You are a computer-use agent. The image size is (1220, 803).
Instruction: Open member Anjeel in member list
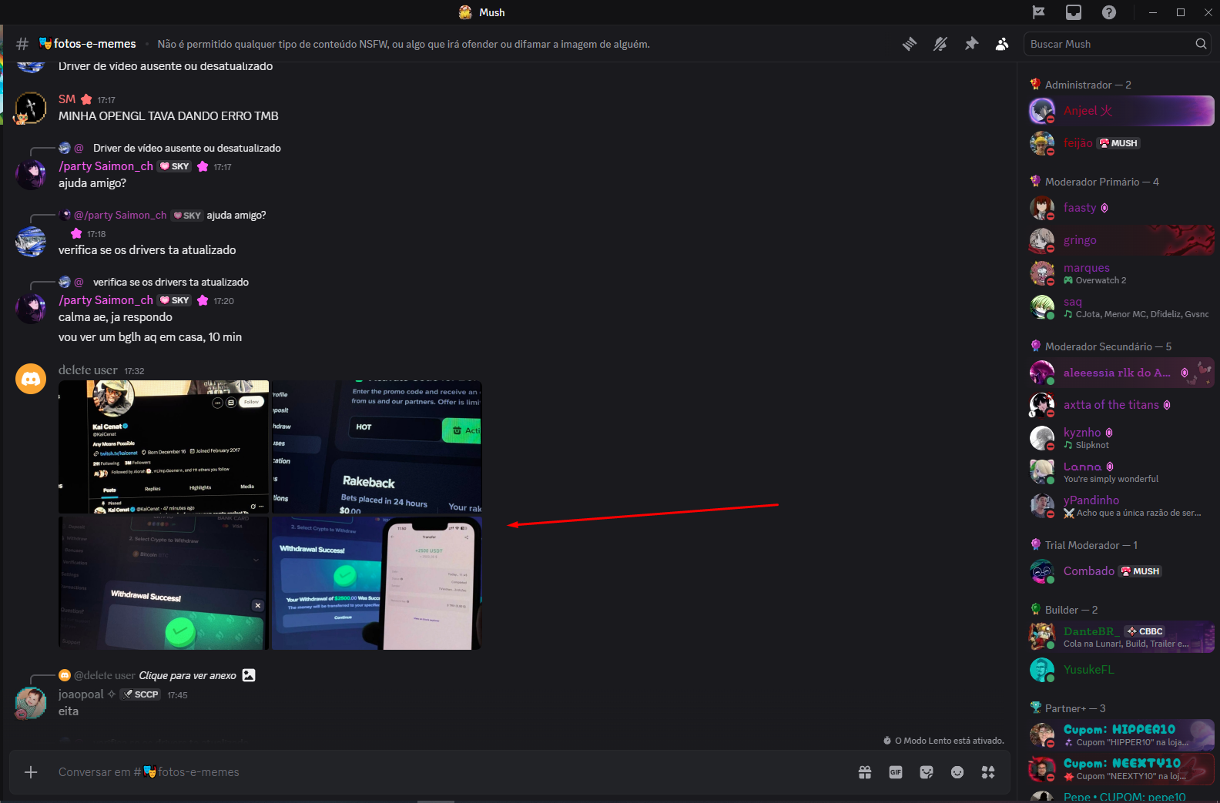point(1121,111)
